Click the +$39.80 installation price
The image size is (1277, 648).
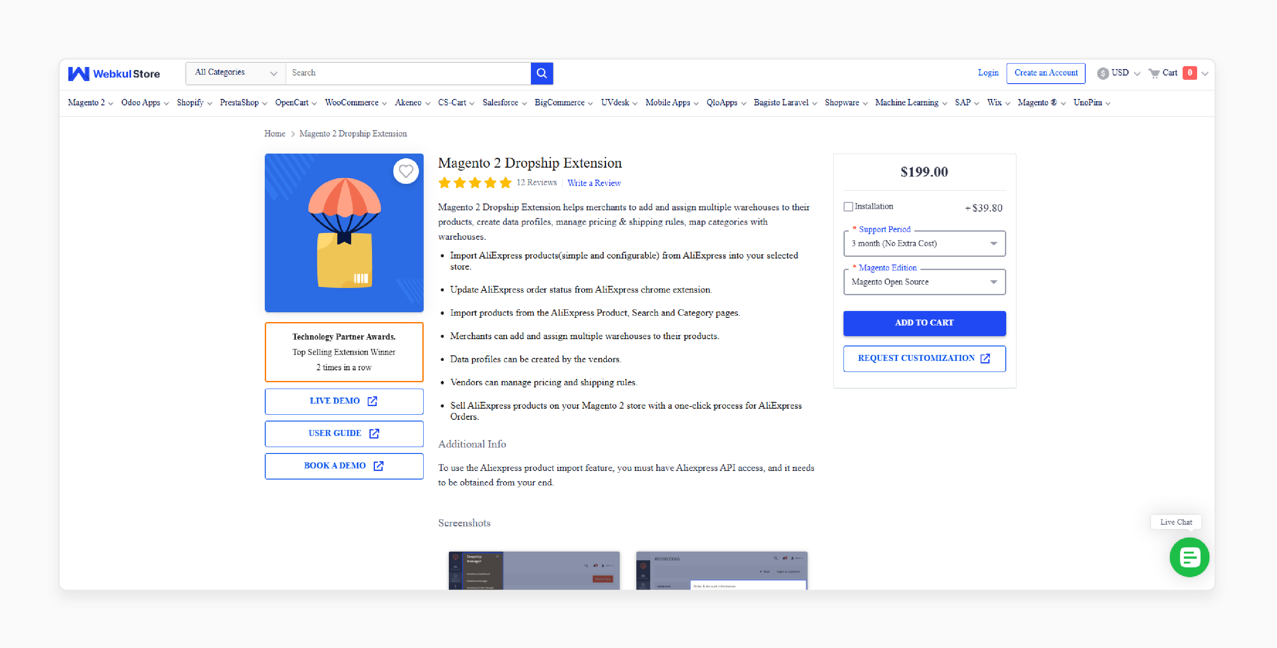coord(984,209)
